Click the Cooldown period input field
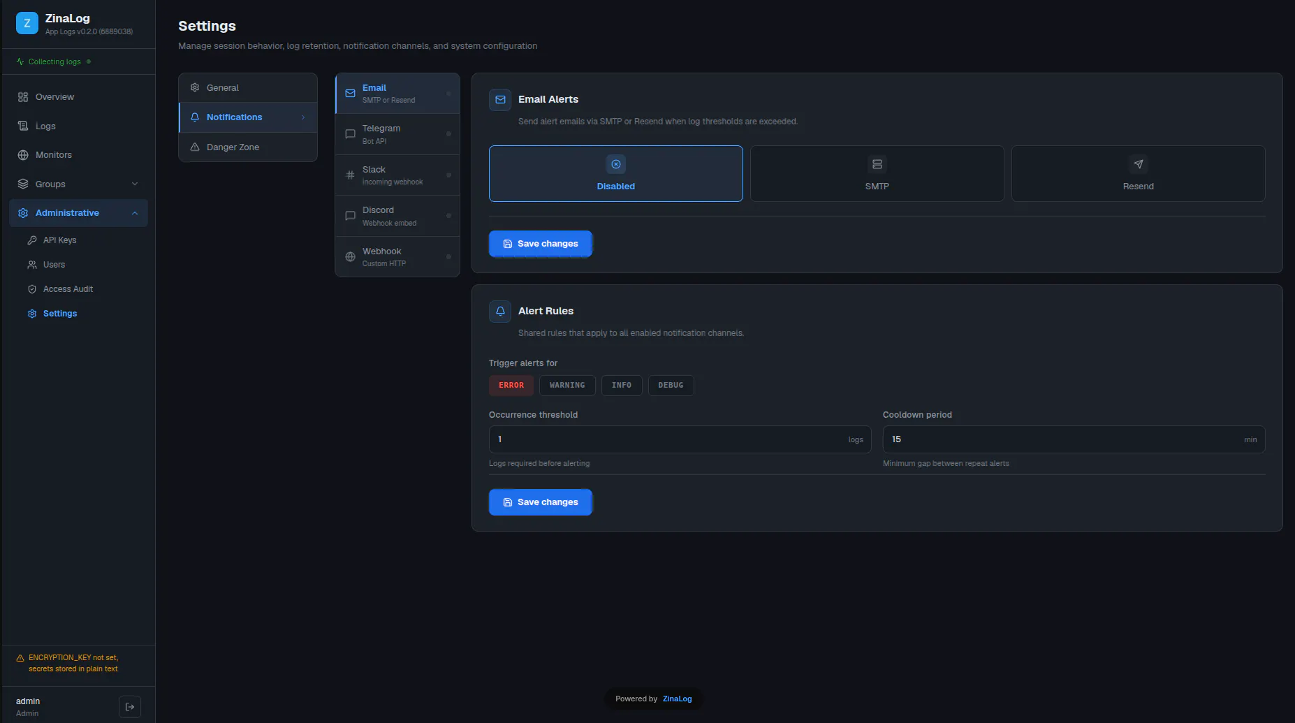The width and height of the screenshot is (1295, 723). pos(1074,439)
